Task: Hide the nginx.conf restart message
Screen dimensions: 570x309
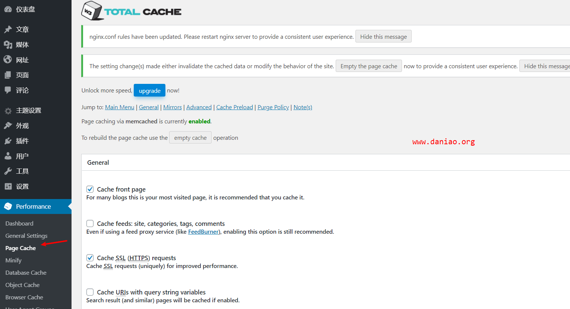Action: (x=383, y=36)
